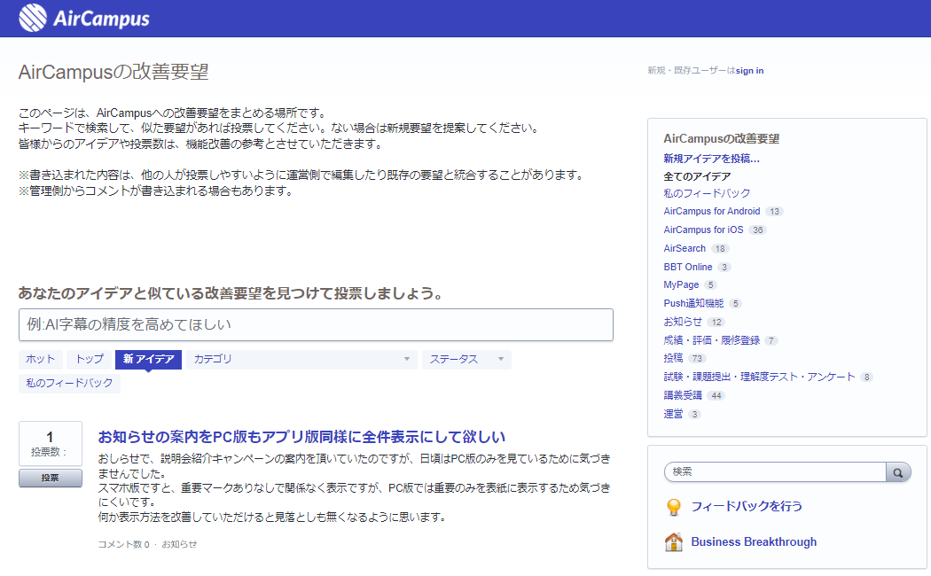Select 全てのアイデア in sidebar
Viewport: 931px width, 576px height.
pos(697,176)
